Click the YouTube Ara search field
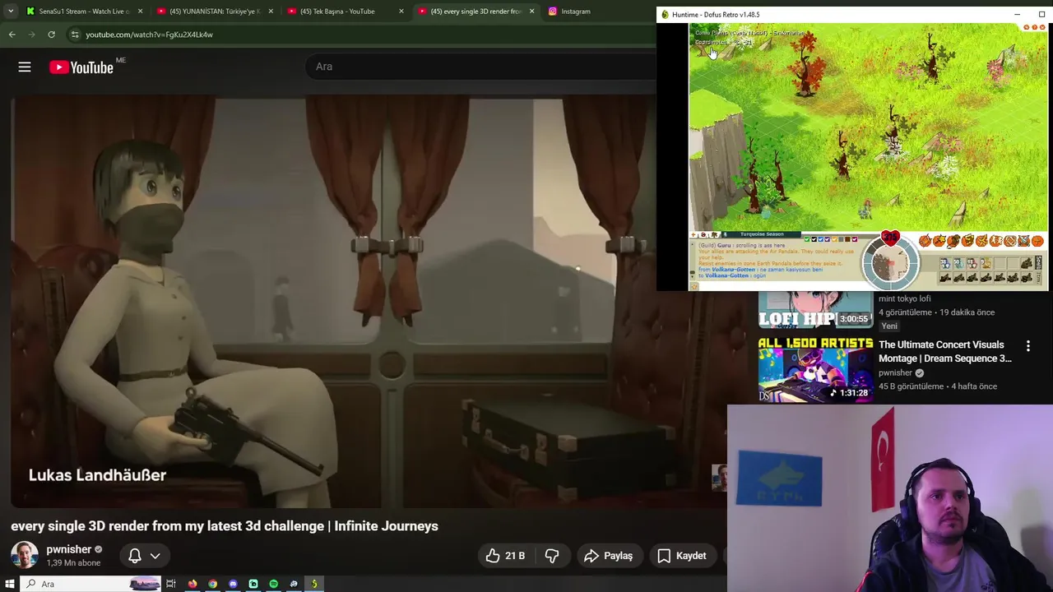This screenshot has height=592, width=1053. [x=481, y=67]
